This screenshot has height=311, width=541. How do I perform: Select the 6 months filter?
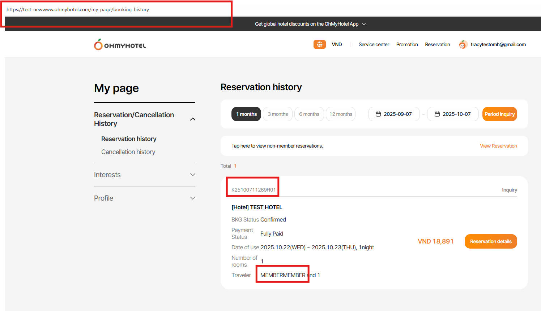point(309,114)
